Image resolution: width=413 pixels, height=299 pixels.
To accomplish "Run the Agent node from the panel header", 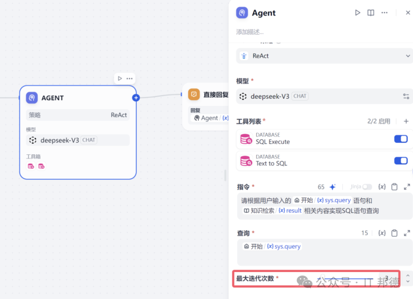I will (358, 13).
